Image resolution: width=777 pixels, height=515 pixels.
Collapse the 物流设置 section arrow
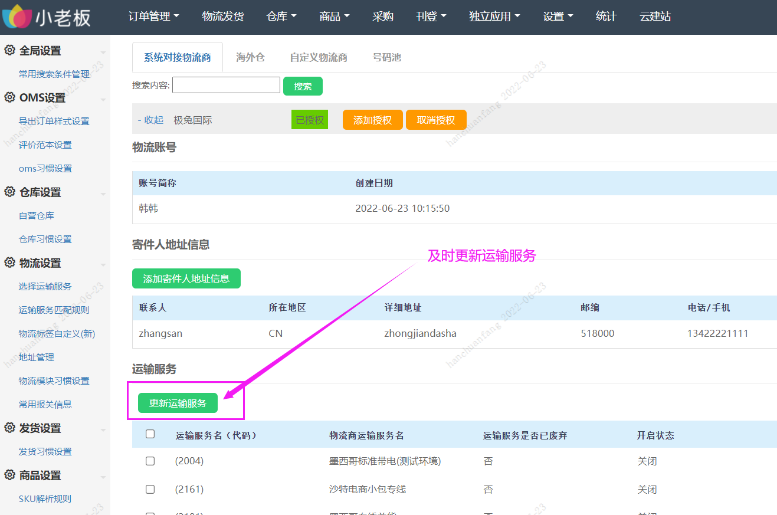[x=103, y=265]
